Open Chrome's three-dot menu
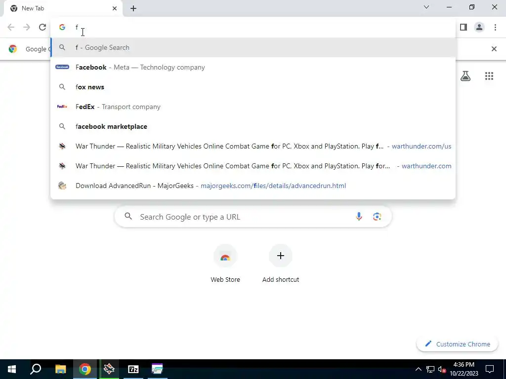Screen dimensions: 506x379 495,27
